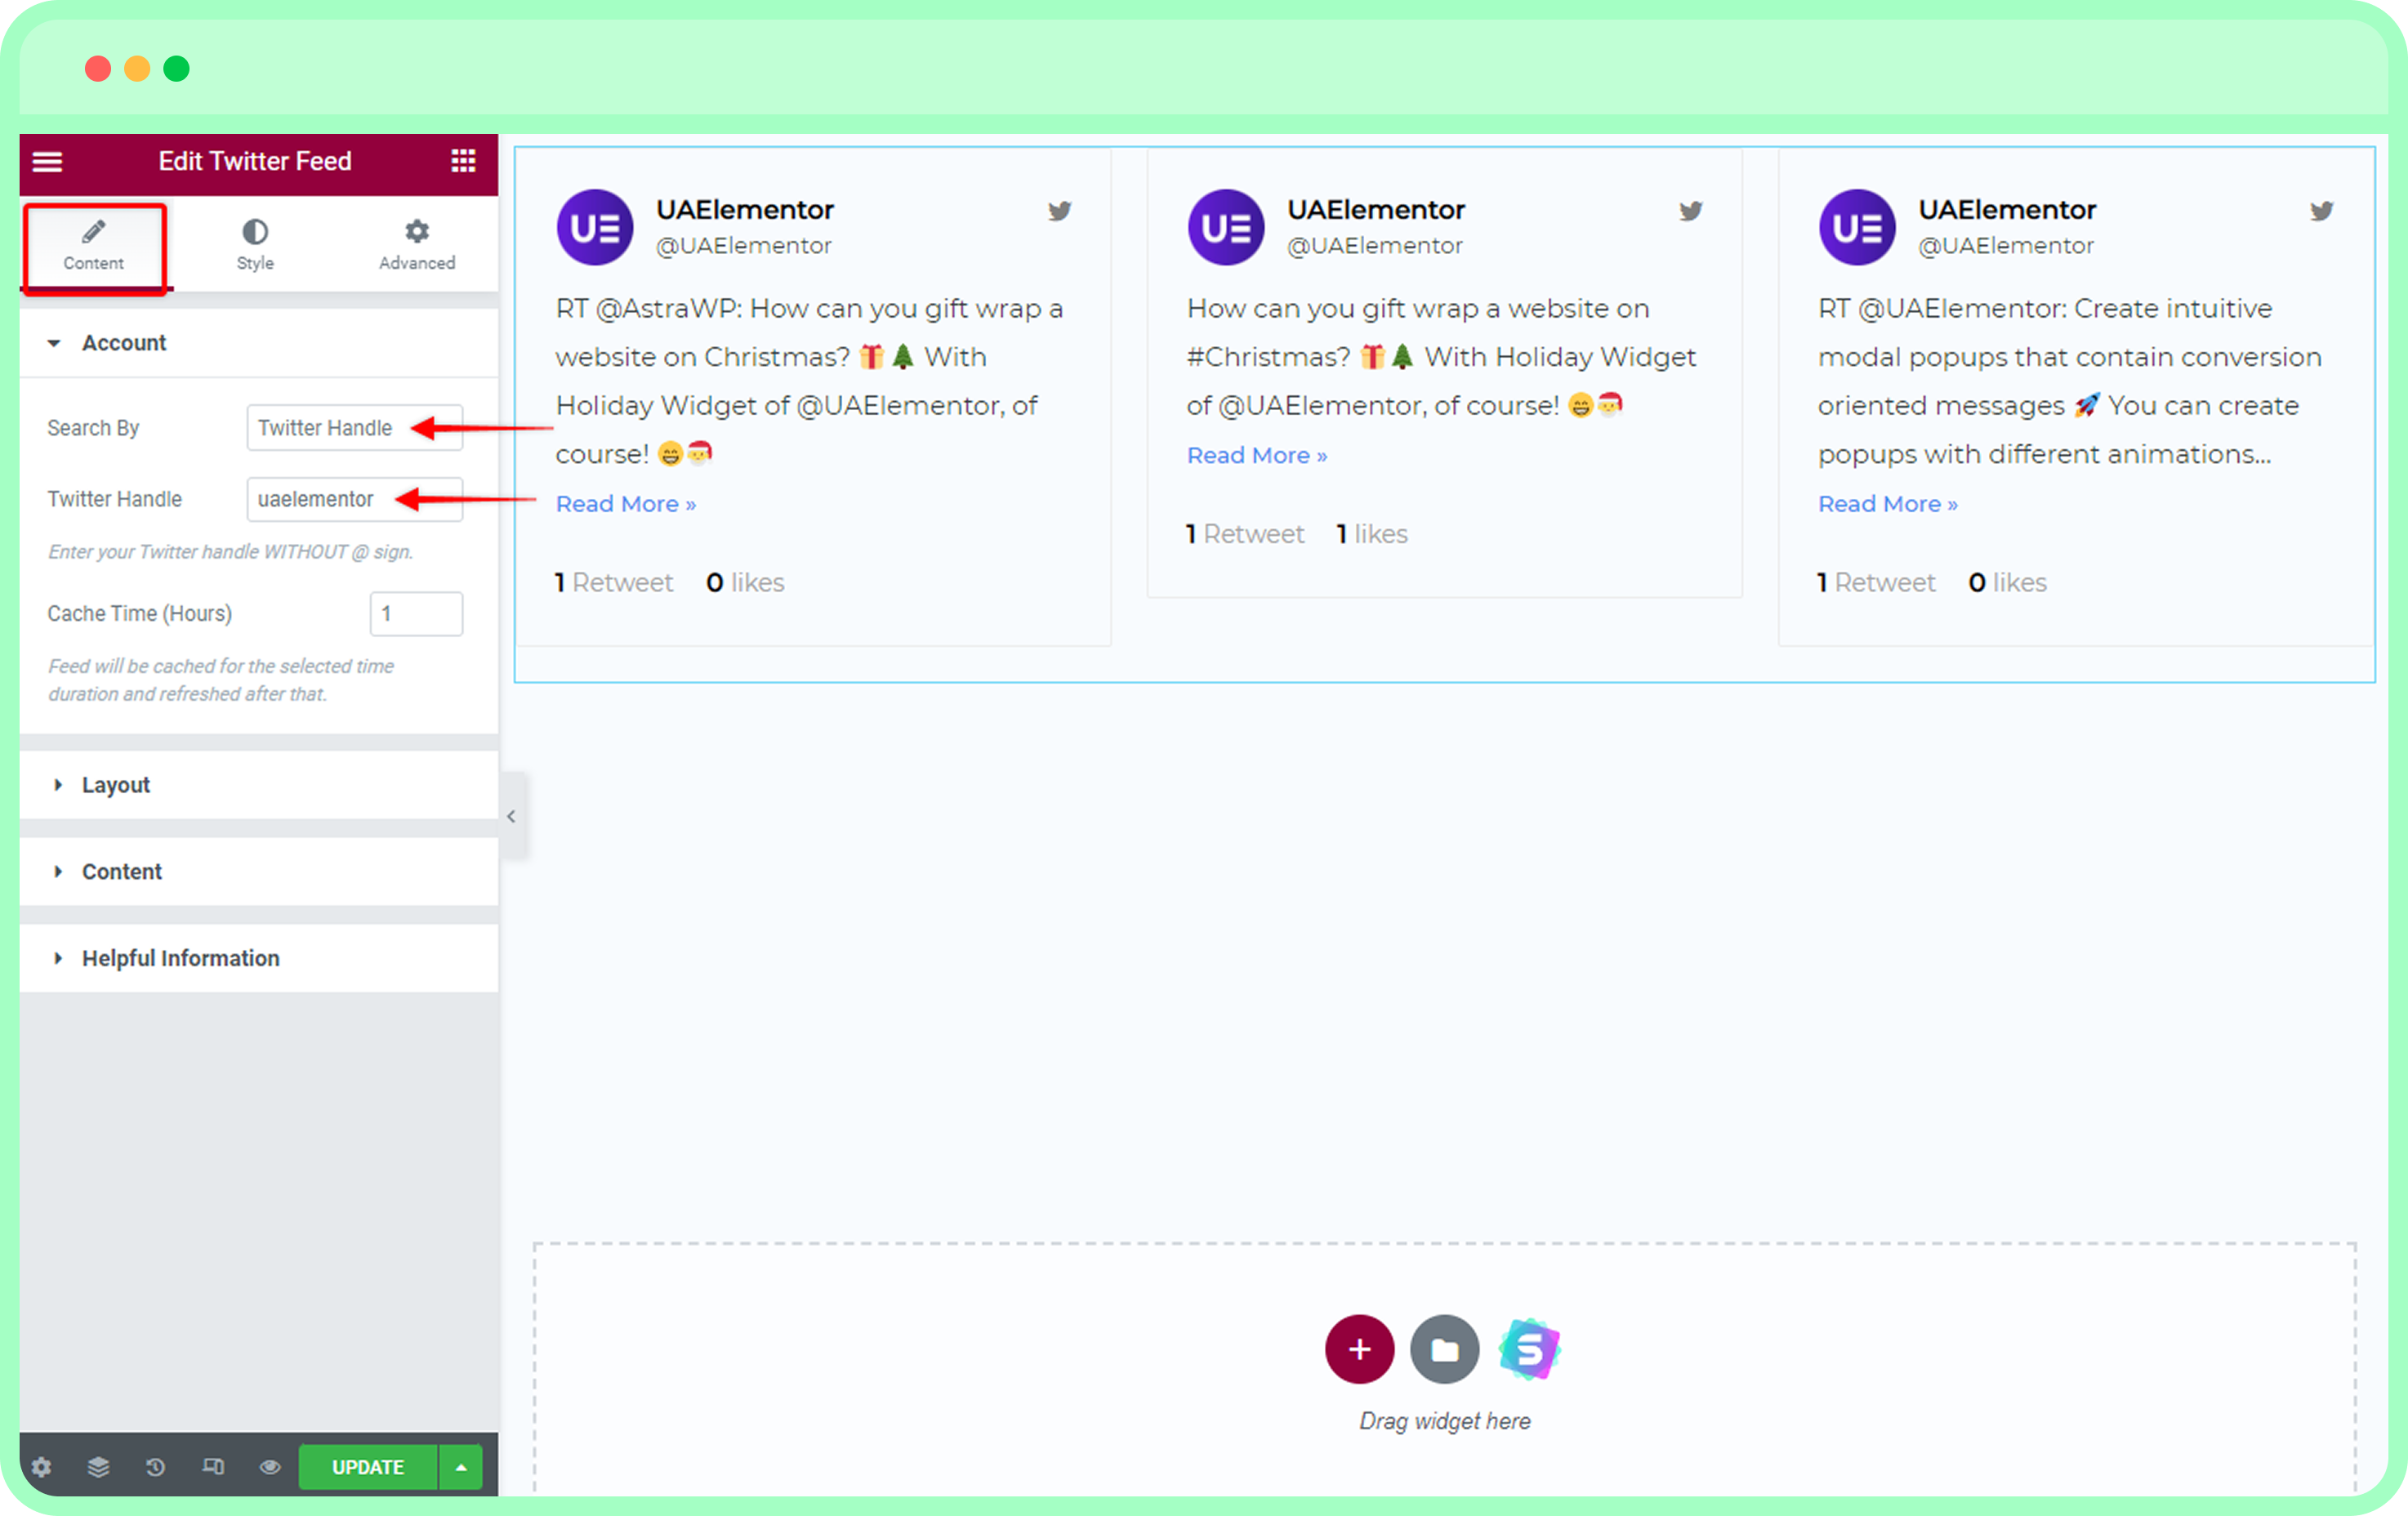Click the colorful Starter Templates icon
Viewport: 2408px width, 1516px height.
pos(1529,1349)
